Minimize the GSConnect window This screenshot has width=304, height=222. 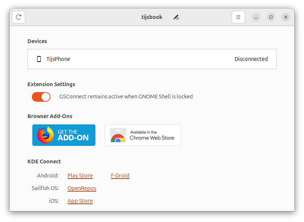point(256,17)
